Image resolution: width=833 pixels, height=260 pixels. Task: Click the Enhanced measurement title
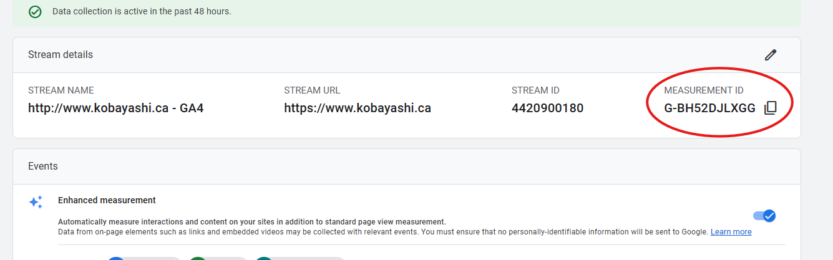(107, 200)
